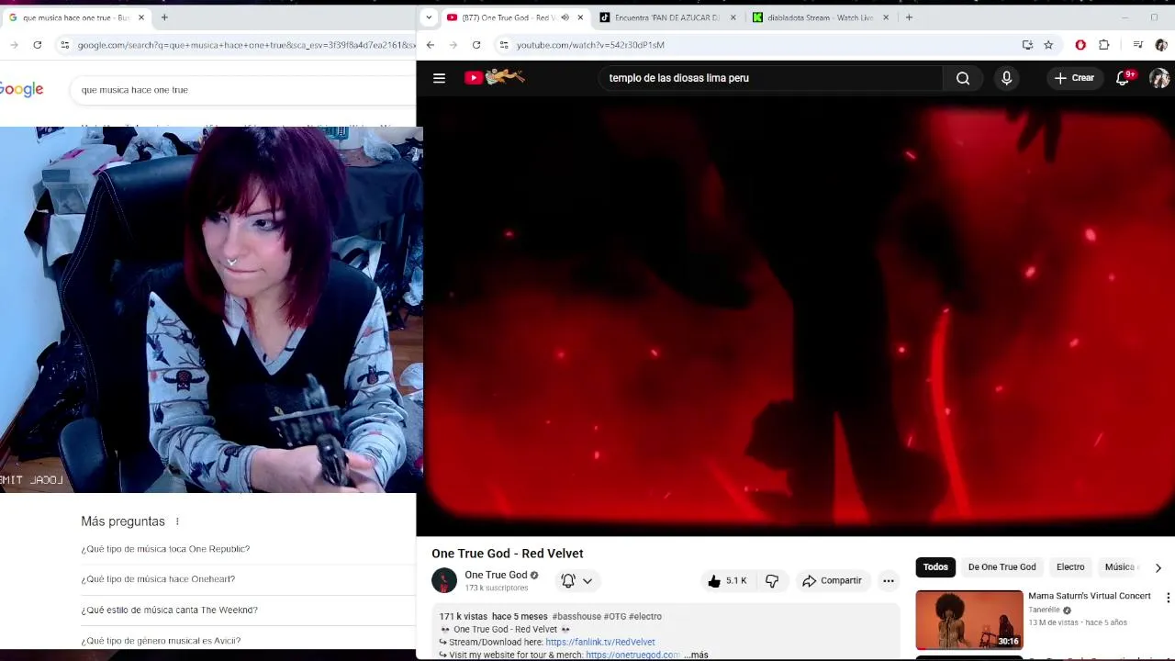
Task: View site information icon for youtube.com
Action: click(x=503, y=44)
